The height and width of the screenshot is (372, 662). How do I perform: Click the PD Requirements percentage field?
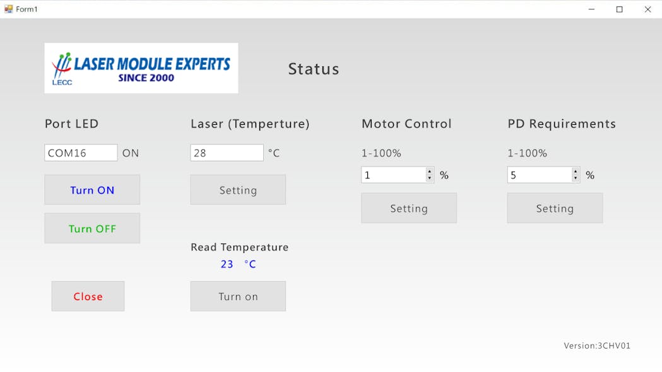point(540,175)
